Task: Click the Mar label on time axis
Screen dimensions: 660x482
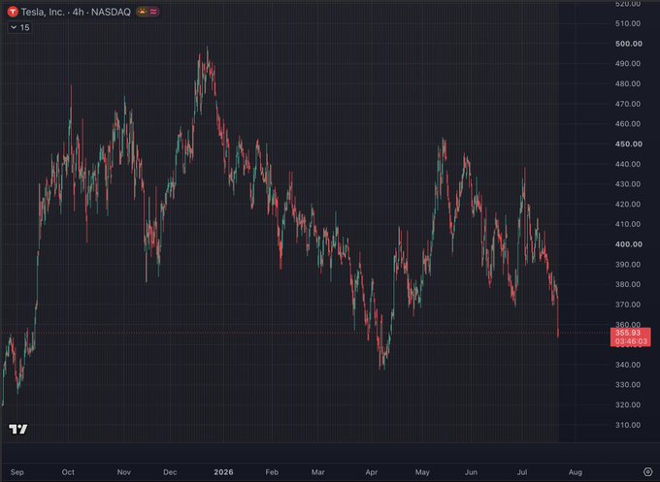Action: pyautogui.click(x=317, y=472)
